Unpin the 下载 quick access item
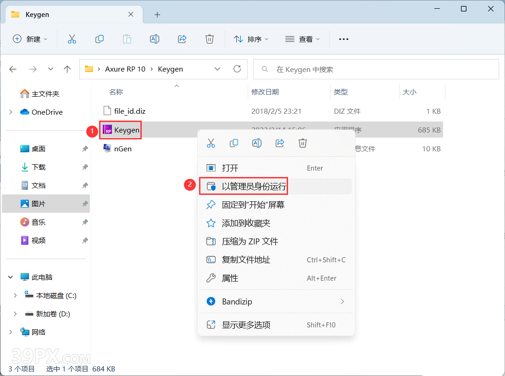The width and height of the screenshot is (505, 376). [85, 167]
